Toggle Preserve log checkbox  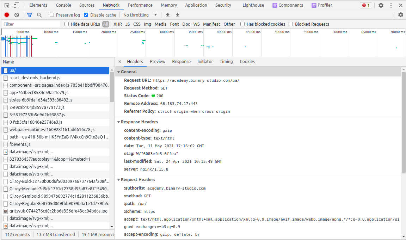coord(52,15)
